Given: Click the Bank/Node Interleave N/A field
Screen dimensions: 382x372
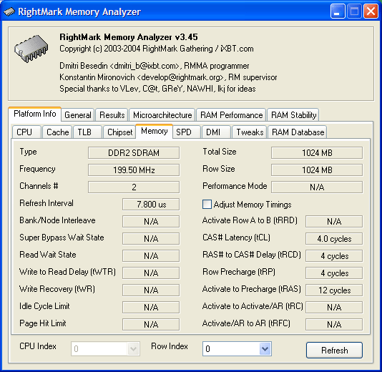Looking at the screenshot, I should (151, 221).
